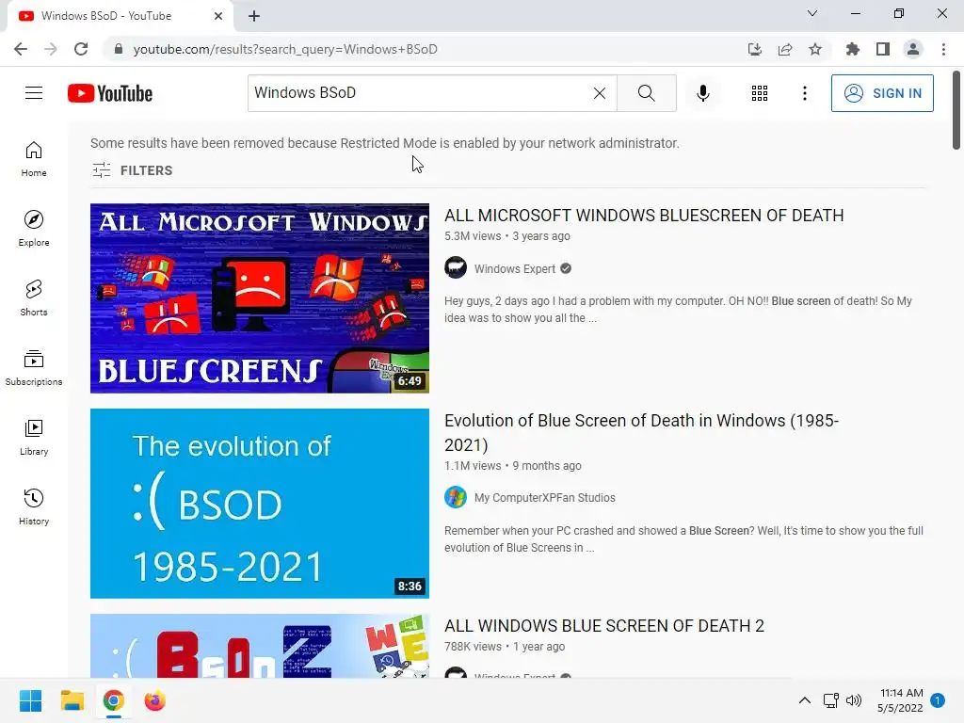Screen dimensions: 964x723
Task: Open the tab search dropdown arrow
Action: tap(812, 13)
